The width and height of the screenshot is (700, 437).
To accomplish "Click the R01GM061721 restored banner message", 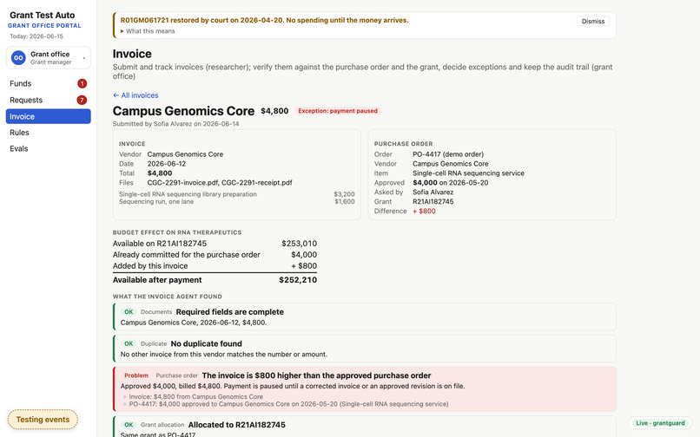I will coord(264,20).
